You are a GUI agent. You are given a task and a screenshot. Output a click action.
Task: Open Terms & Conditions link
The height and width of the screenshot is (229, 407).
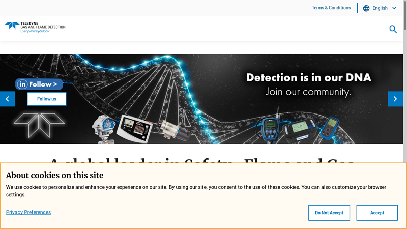pos(331,8)
